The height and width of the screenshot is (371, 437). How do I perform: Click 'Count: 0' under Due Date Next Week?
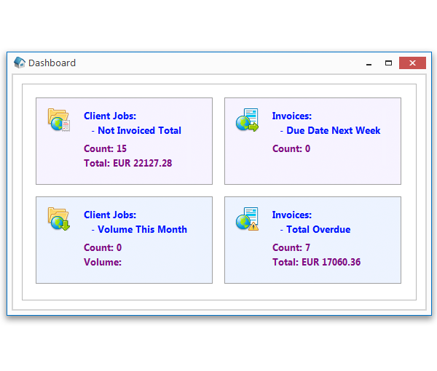[291, 148]
